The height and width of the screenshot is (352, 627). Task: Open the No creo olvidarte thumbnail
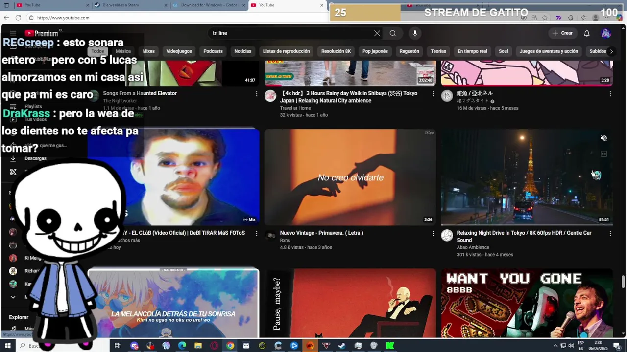[x=350, y=177]
